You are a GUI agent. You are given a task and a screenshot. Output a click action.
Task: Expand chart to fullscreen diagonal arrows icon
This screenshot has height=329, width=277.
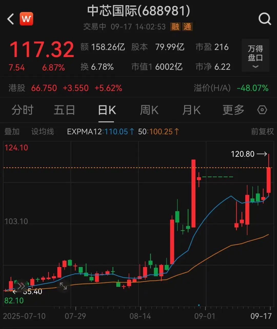click(x=63, y=286)
